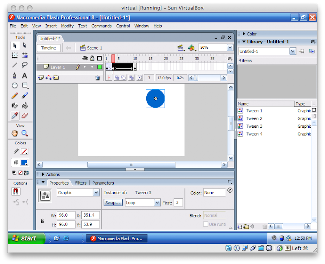Collapse the Library panel

(x=244, y=42)
